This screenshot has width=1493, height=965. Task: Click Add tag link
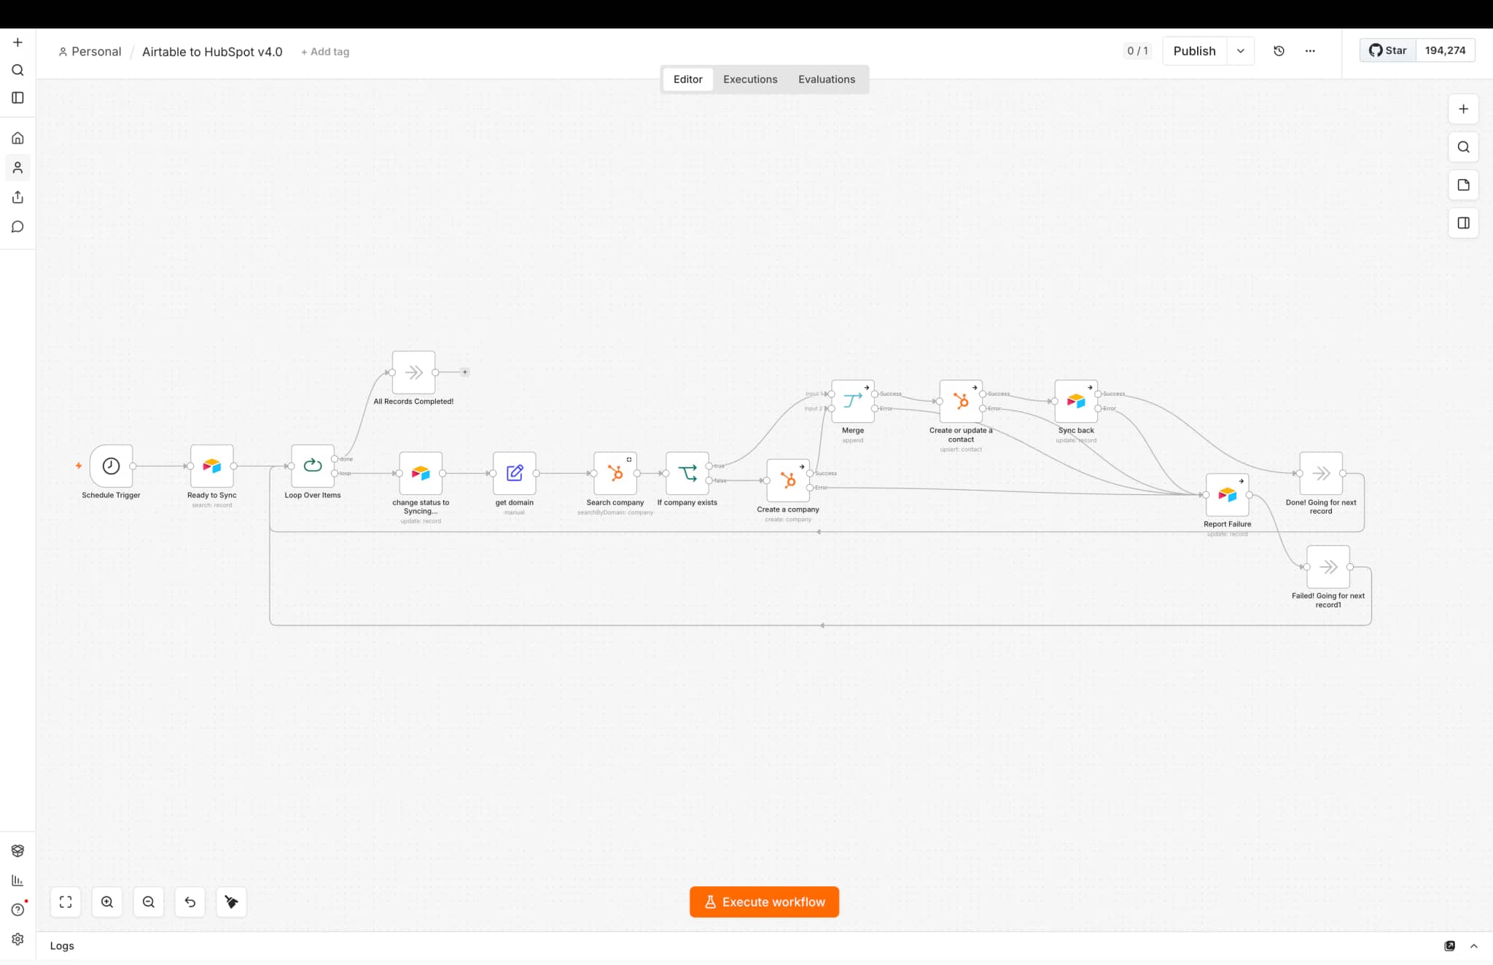tap(325, 52)
